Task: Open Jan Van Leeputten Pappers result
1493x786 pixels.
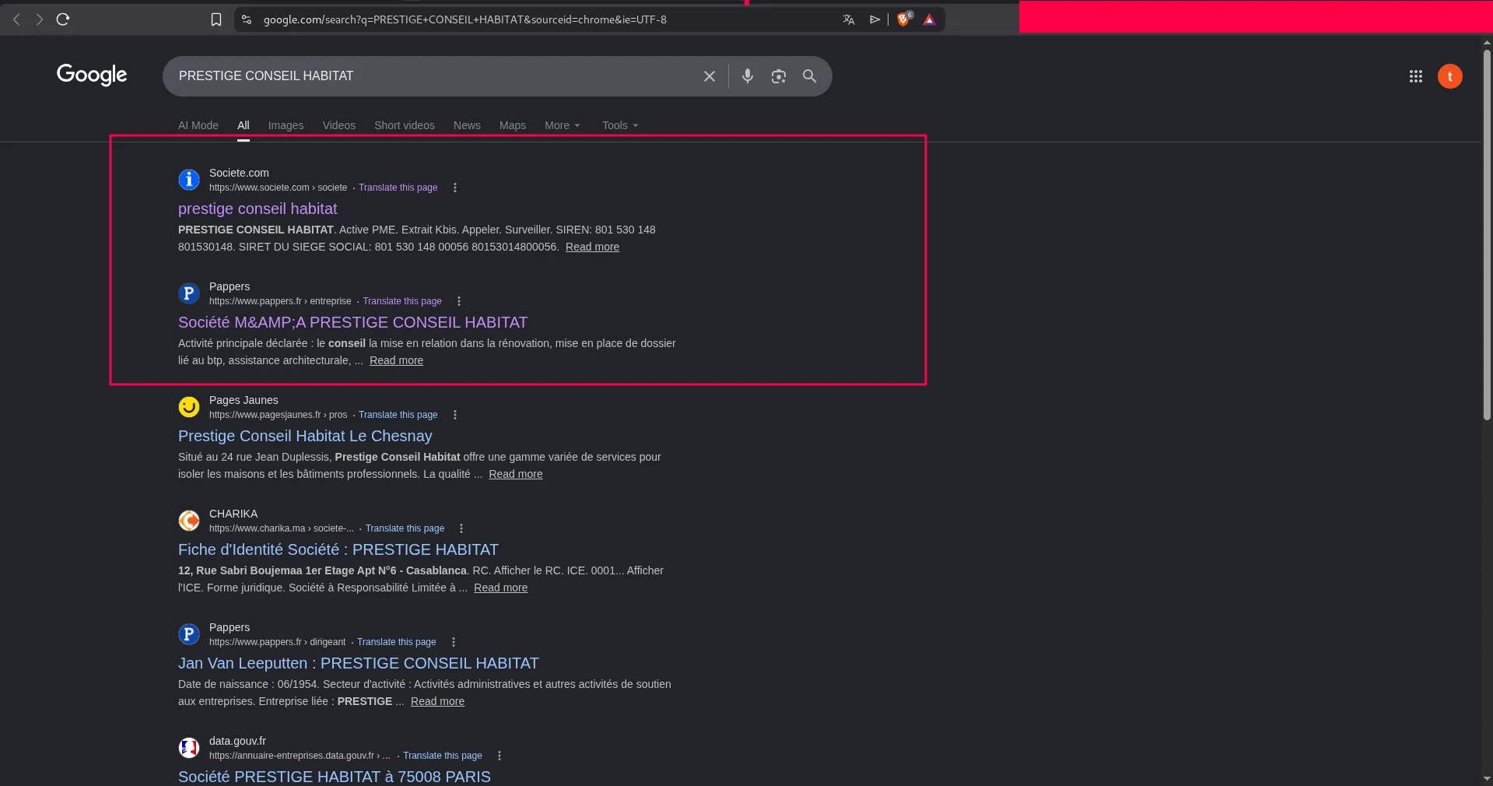Action: click(x=358, y=663)
